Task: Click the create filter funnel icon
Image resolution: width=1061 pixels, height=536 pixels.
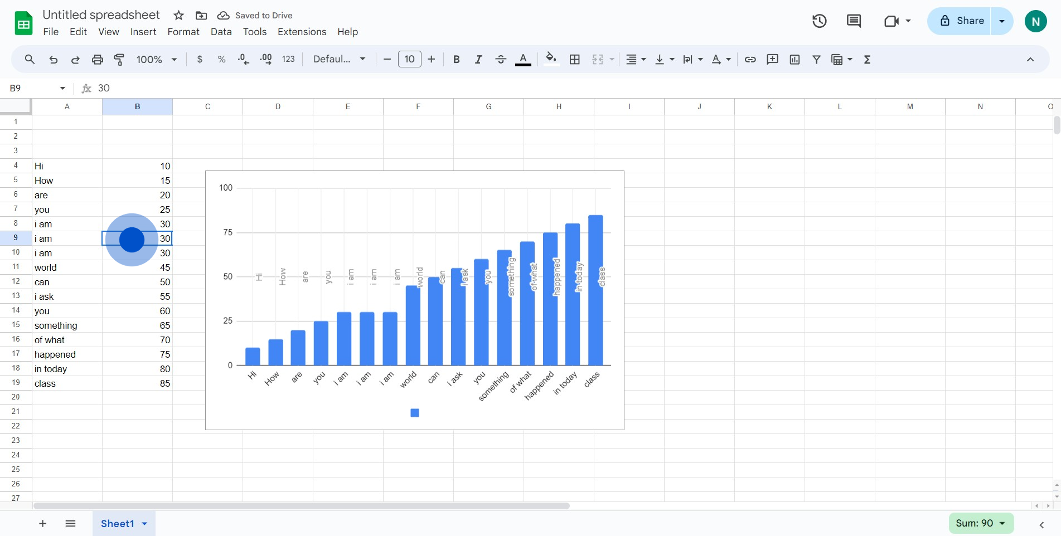Action: (816, 60)
